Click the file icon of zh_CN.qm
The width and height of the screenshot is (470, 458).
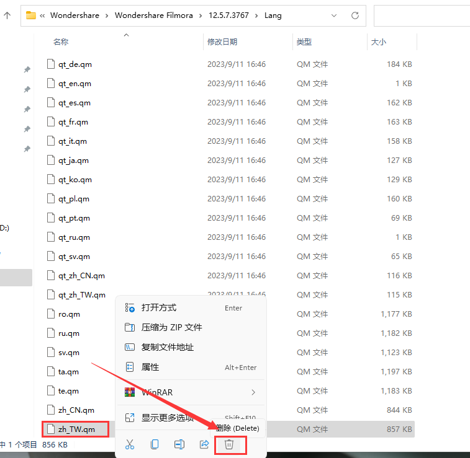51,410
